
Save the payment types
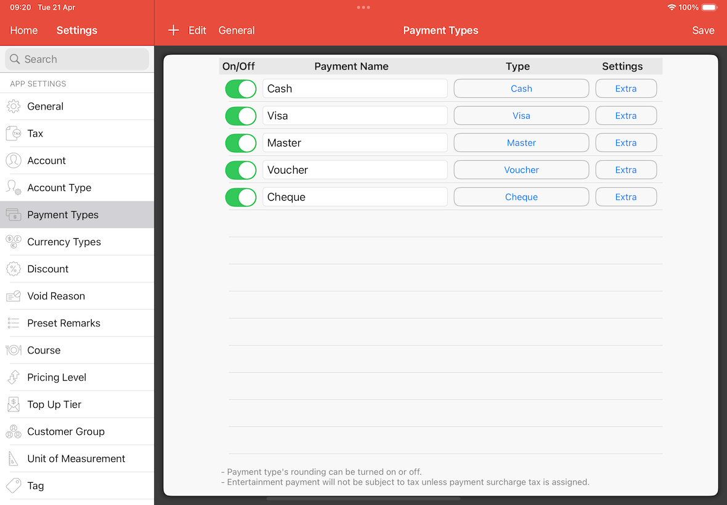point(703,31)
